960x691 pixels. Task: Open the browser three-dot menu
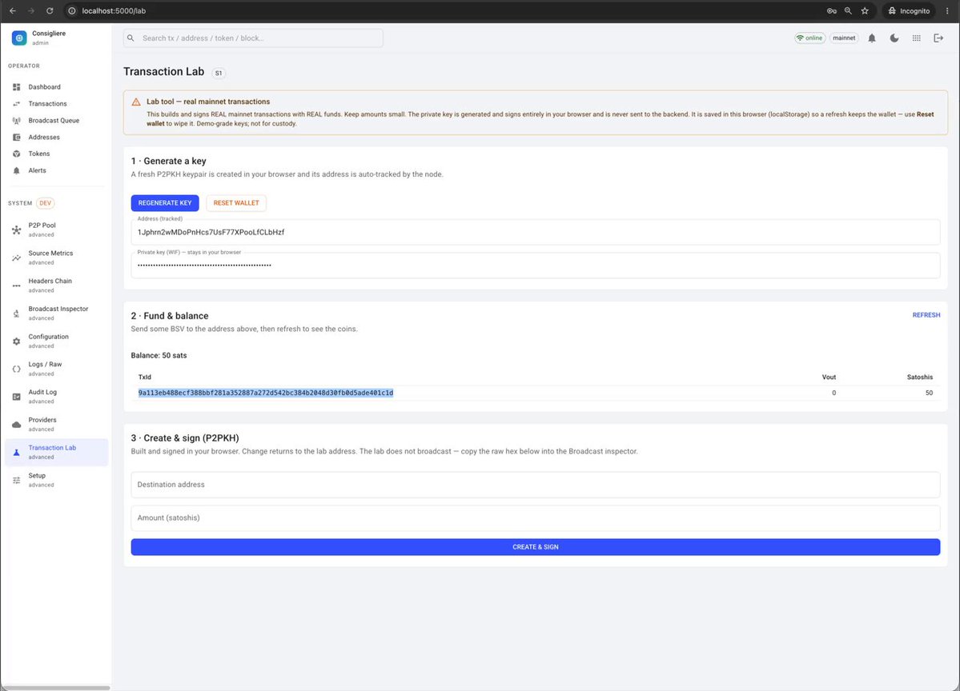(x=947, y=11)
